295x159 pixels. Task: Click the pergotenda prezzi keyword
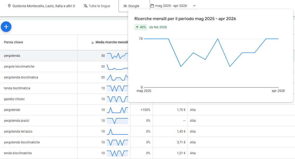tap(17, 121)
